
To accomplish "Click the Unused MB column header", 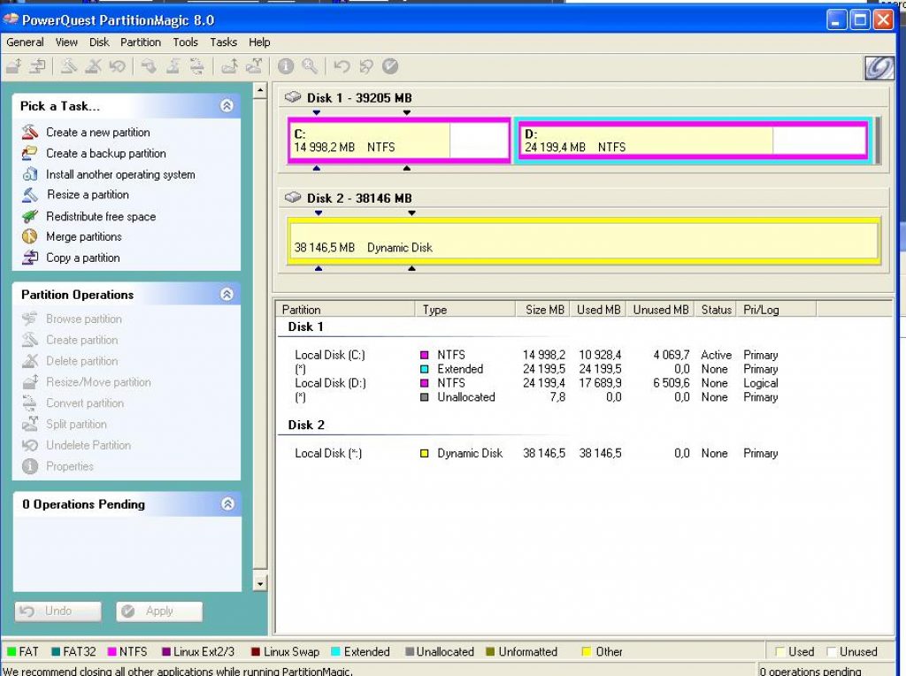I will [661, 310].
